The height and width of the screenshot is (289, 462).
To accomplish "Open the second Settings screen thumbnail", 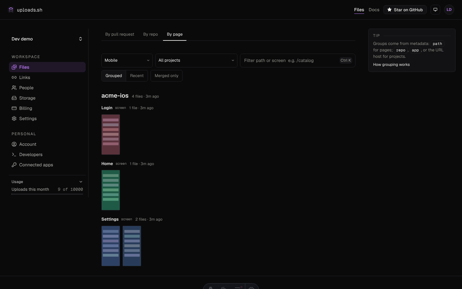I will 132,246.
